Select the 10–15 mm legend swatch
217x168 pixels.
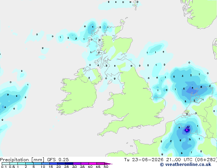pyautogui.click(x=46, y=164)
